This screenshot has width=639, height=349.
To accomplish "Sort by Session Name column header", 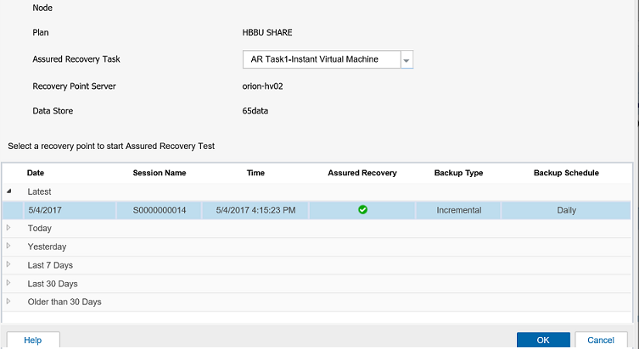I will pos(160,173).
